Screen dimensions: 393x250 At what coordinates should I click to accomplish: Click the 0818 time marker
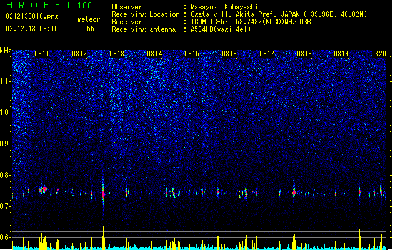point(304,54)
